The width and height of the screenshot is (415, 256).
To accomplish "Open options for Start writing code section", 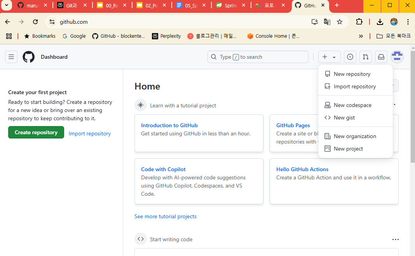I will pyautogui.click(x=396, y=239).
